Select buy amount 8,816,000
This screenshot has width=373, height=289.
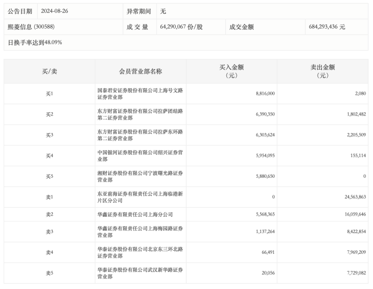(x=265, y=94)
